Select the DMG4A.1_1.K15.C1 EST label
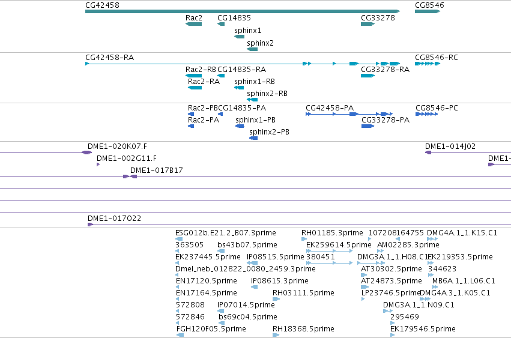Screen dimensions: 511x338 point(462,233)
